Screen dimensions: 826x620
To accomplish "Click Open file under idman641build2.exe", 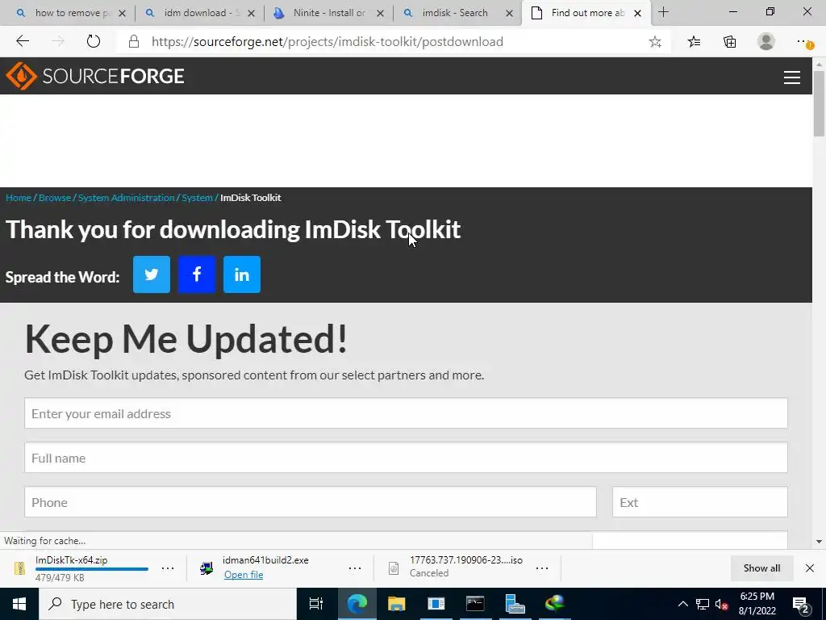I will pyautogui.click(x=244, y=575).
